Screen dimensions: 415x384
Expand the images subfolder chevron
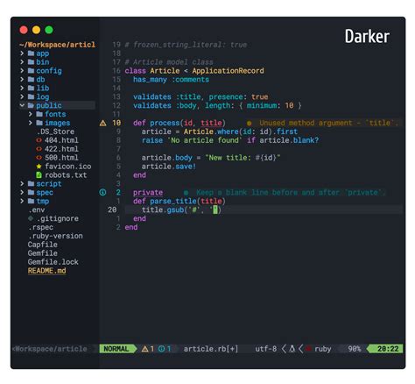point(31,123)
